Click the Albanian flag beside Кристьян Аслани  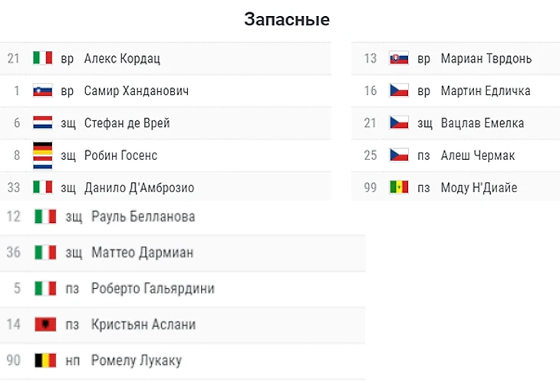pyautogui.click(x=45, y=325)
